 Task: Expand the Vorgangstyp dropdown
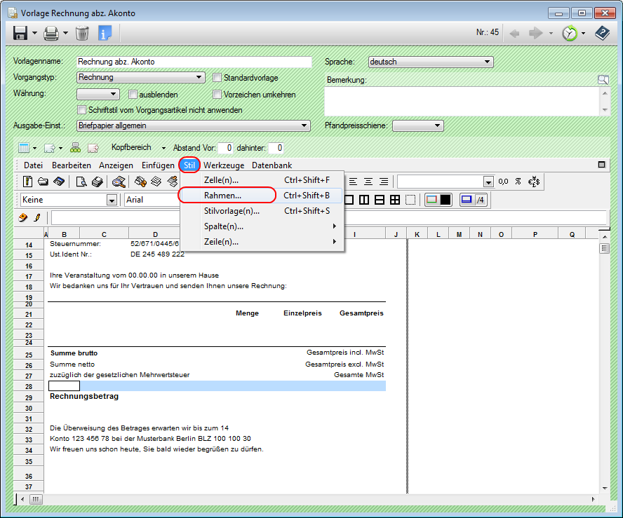point(140,78)
